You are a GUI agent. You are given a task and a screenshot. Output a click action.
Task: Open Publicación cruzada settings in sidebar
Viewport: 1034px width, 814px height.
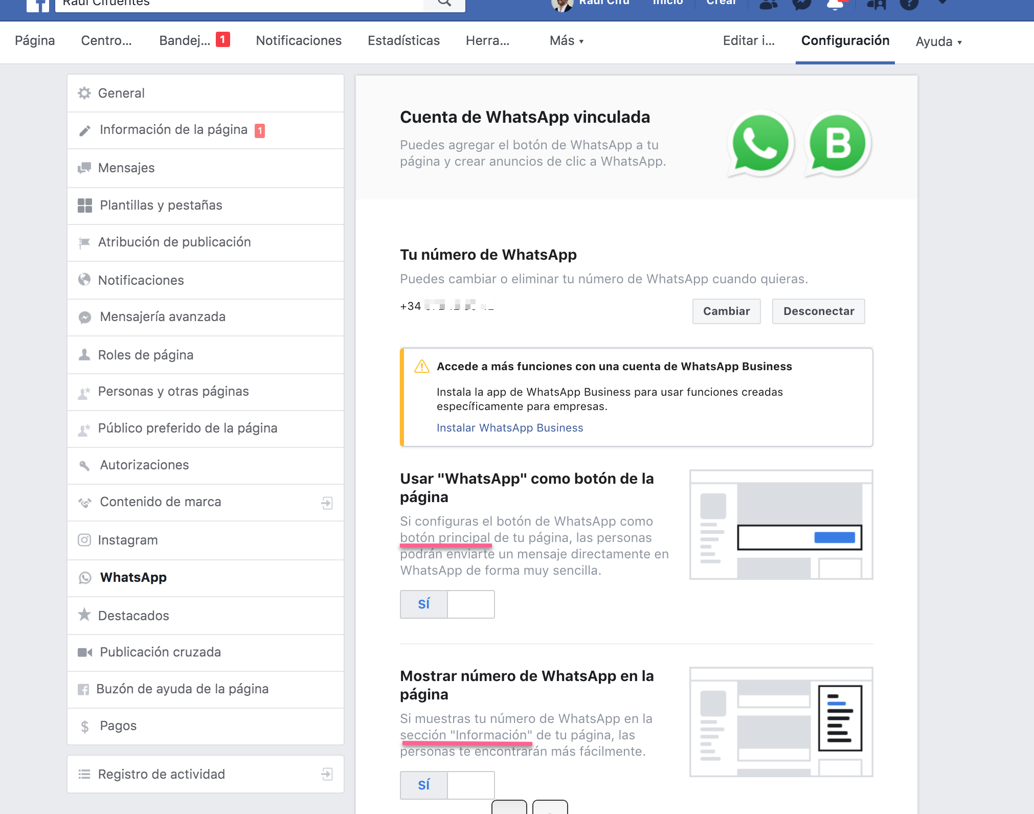[206, 652]
